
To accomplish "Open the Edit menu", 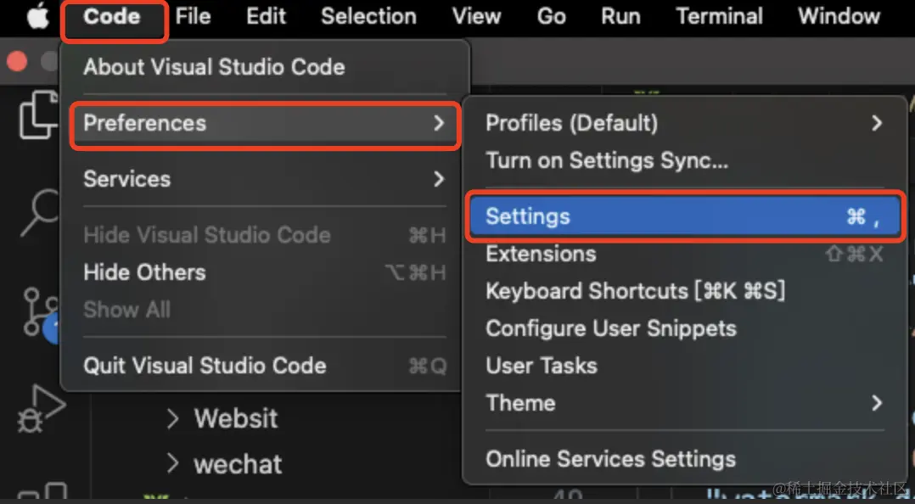I will pyautogui.click(x=267, y=16).
